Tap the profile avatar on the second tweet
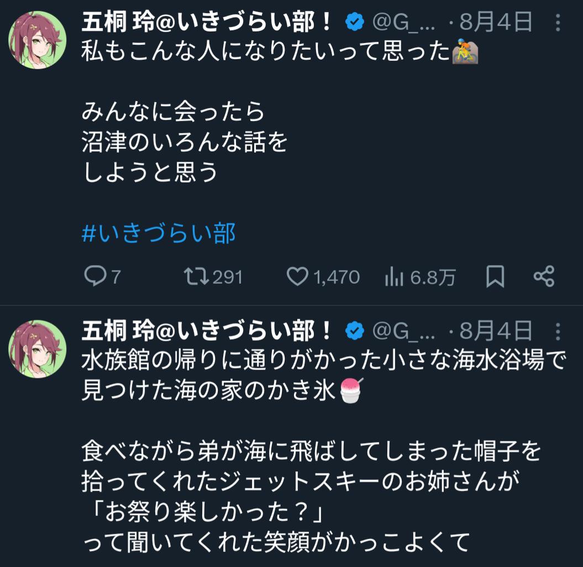Viewport: 583px width, 567px height. pyautogui.click(x=38, y=347)
